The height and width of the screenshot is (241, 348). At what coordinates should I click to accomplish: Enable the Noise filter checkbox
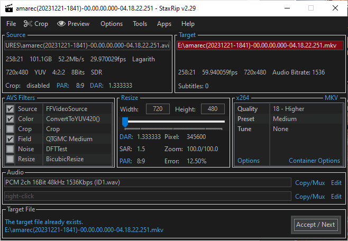click(x=10, y=149)
